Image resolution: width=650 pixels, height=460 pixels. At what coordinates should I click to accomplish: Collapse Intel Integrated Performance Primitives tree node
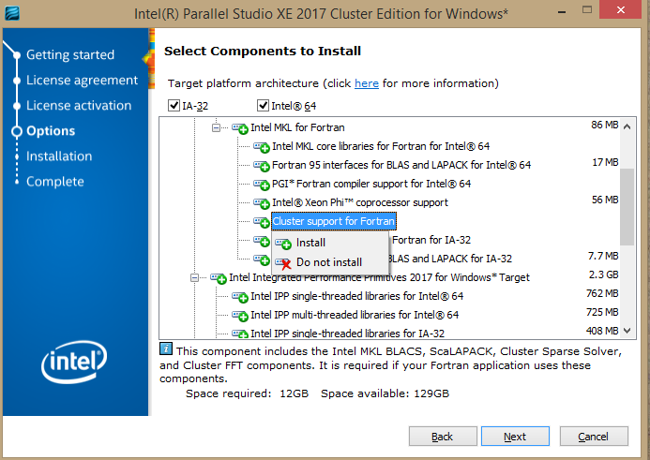tap(195, 277)
